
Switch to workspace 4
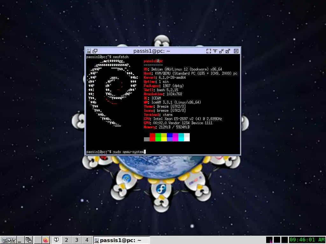coord(87,240)
